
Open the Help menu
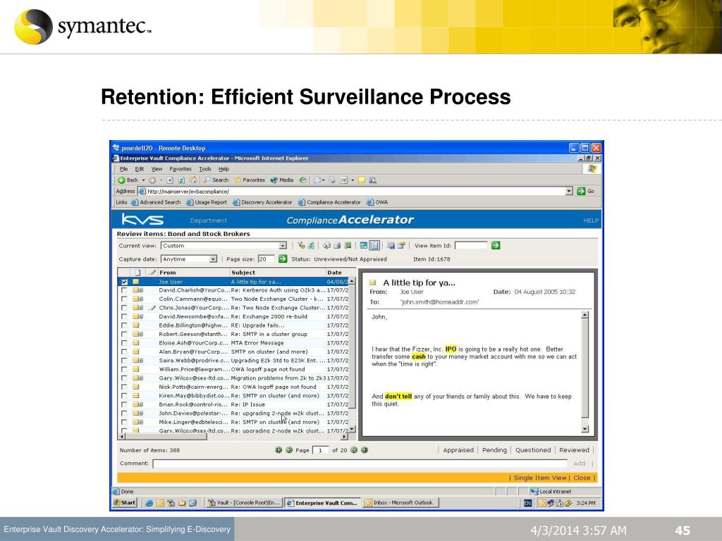pos(224,169)
